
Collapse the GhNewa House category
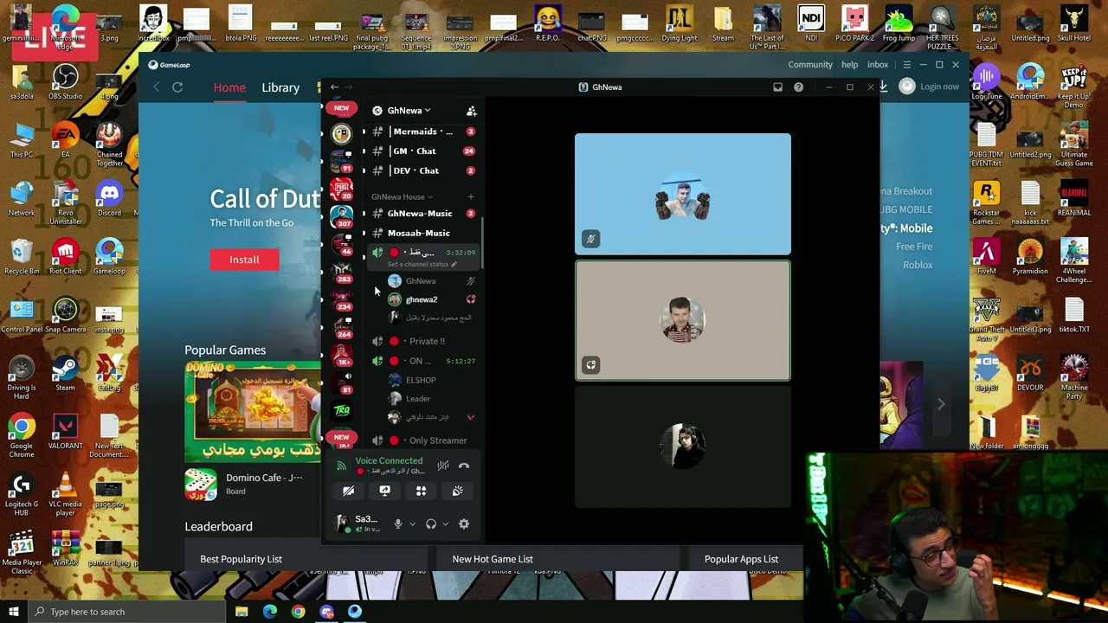tap(402, 196)
